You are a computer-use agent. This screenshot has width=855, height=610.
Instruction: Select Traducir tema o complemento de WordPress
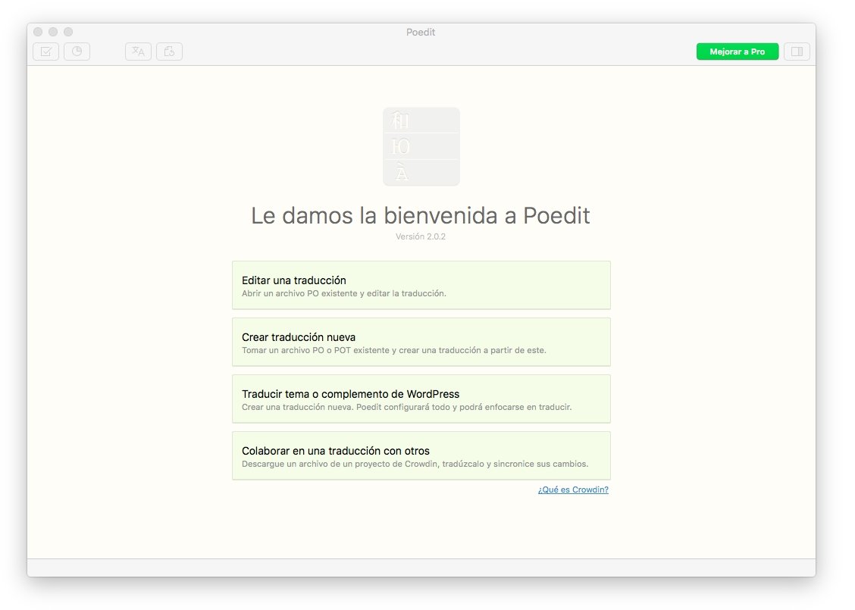[x=421, y=399]
